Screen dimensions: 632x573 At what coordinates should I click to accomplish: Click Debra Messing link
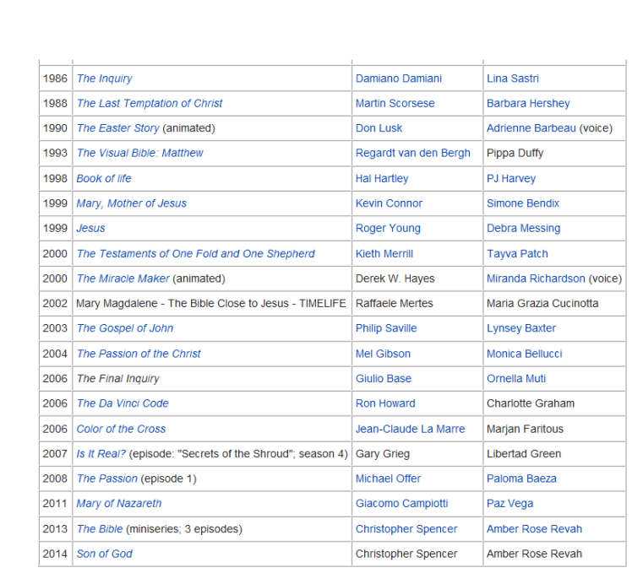click(523, 228)
